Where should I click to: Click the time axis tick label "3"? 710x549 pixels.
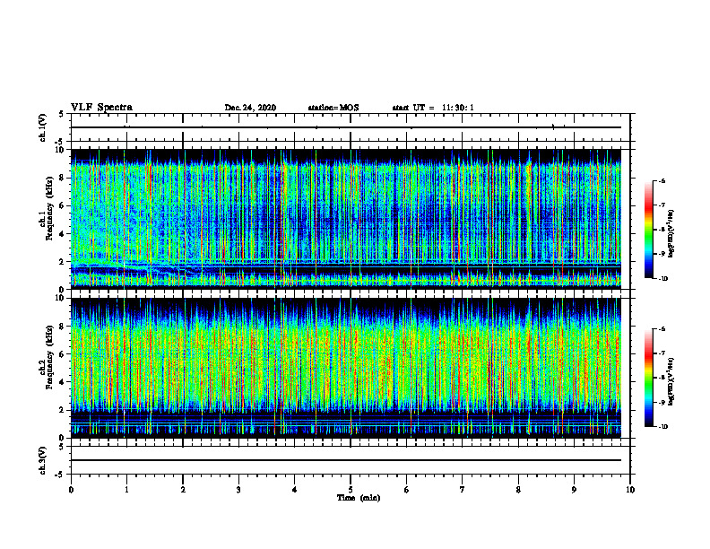[238, 490]
